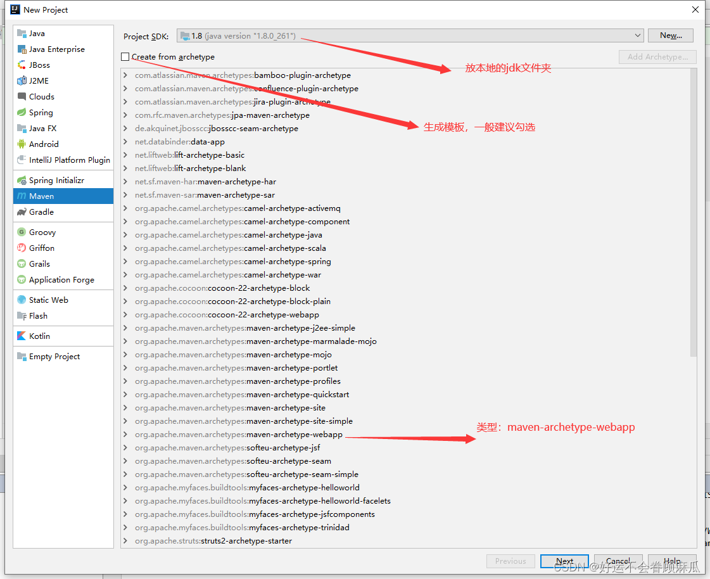Click the Clouds icon
710x579 pixels.
(x=22, y=96)
